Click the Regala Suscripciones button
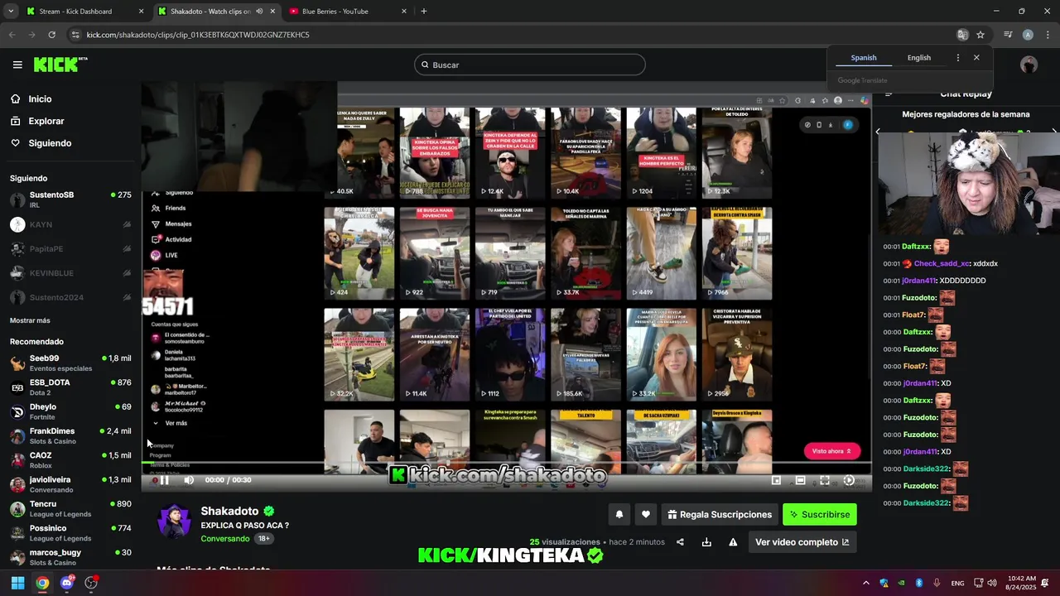The width and height of the screenshot is (1060, 596). (719, 514)
